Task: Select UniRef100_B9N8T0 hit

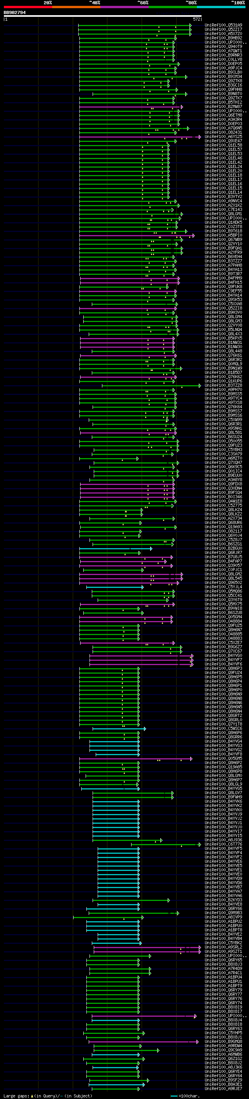Action: [x=223, y=94]
